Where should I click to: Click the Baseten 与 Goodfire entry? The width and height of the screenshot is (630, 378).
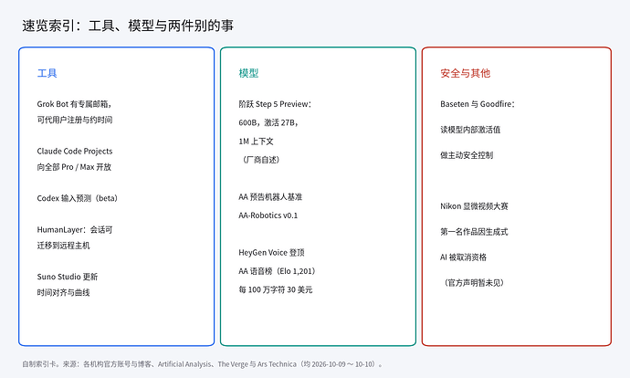click(x=478, y=104)
